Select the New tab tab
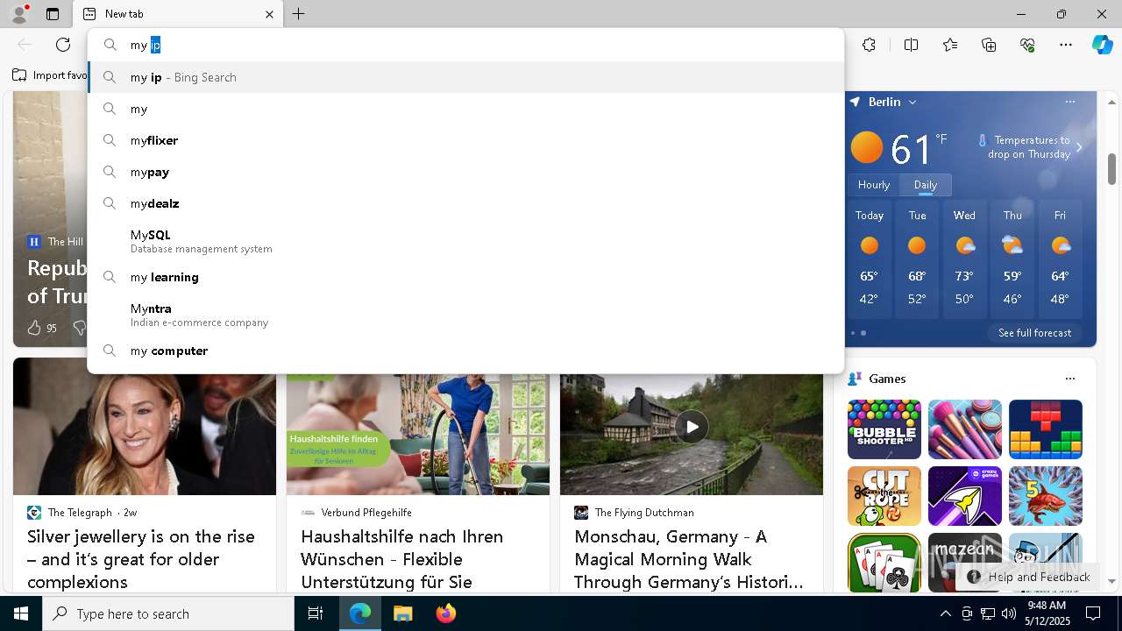1122x631 pixels. (x=178, y=14)
